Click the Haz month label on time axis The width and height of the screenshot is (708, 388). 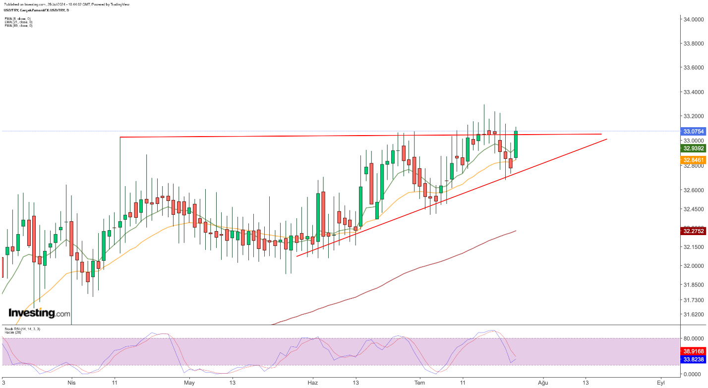(x=312, y=383)
